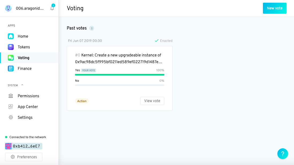Collapse the System section arrow
The height and width of the screenshot is (165, 294).
tap(22, 85)
